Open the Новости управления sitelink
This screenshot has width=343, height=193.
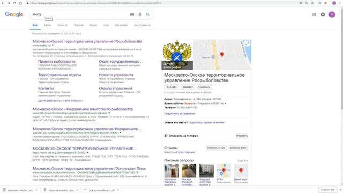click(x=116, y=75)
